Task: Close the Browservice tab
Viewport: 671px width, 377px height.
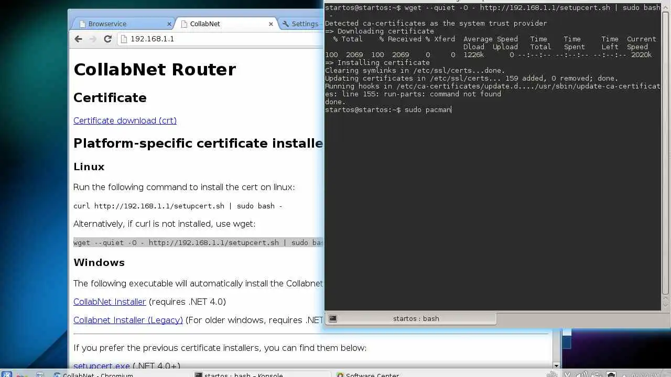Action: click(169, 24)
